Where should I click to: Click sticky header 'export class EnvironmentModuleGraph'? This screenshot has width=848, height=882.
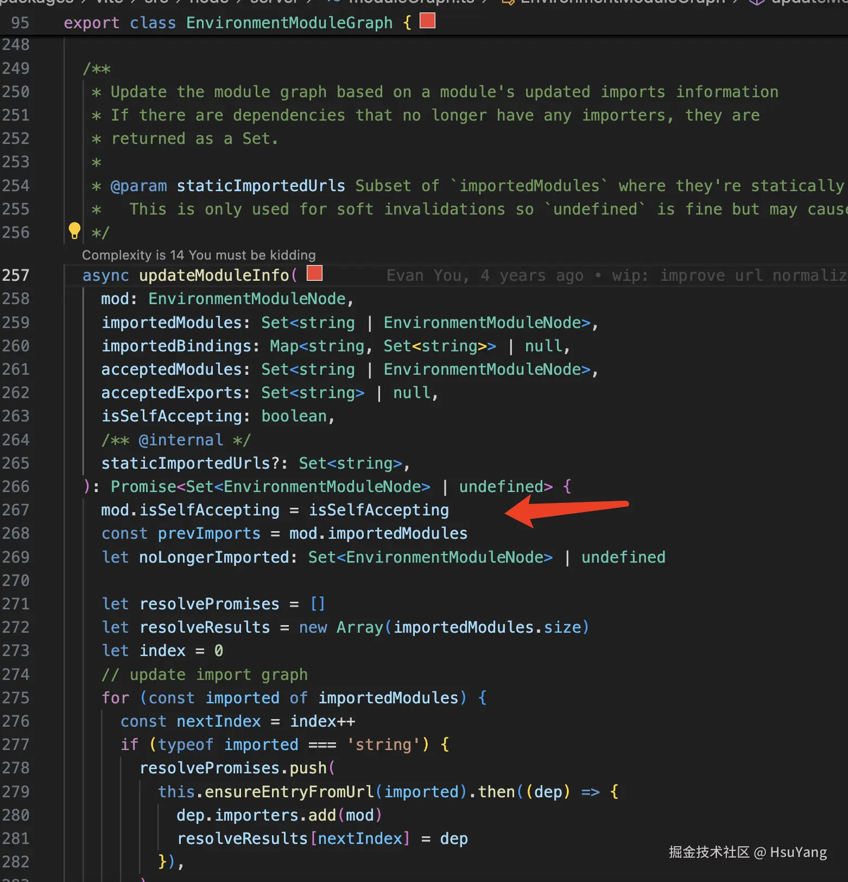(x=228, y=23)
